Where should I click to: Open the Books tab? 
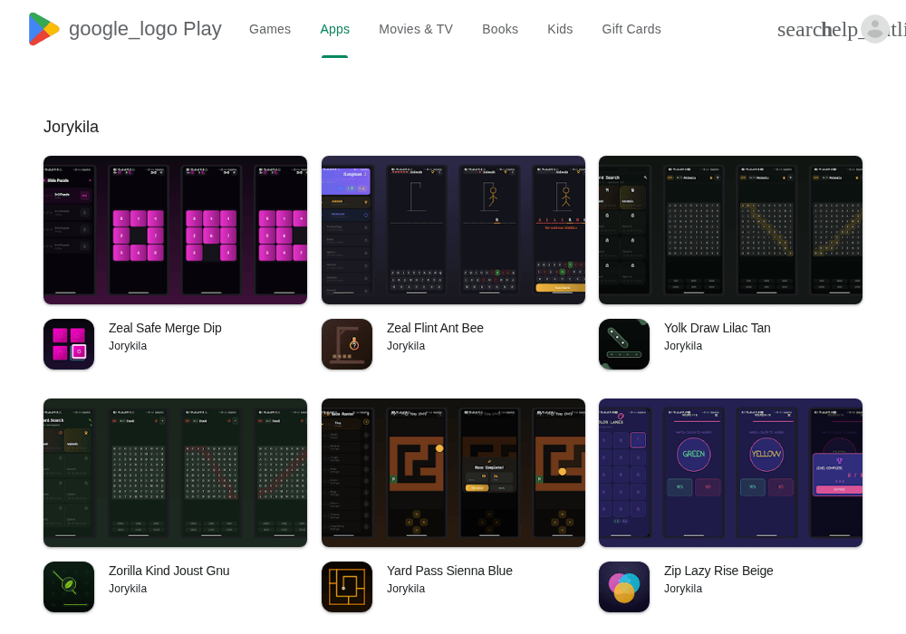click(x=500, y=29)
